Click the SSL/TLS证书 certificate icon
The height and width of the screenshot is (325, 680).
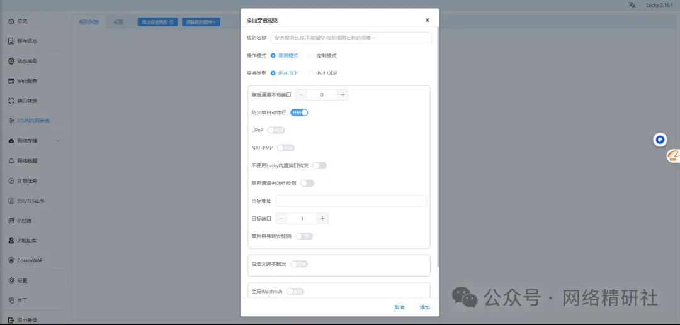[x=11, y=201]
